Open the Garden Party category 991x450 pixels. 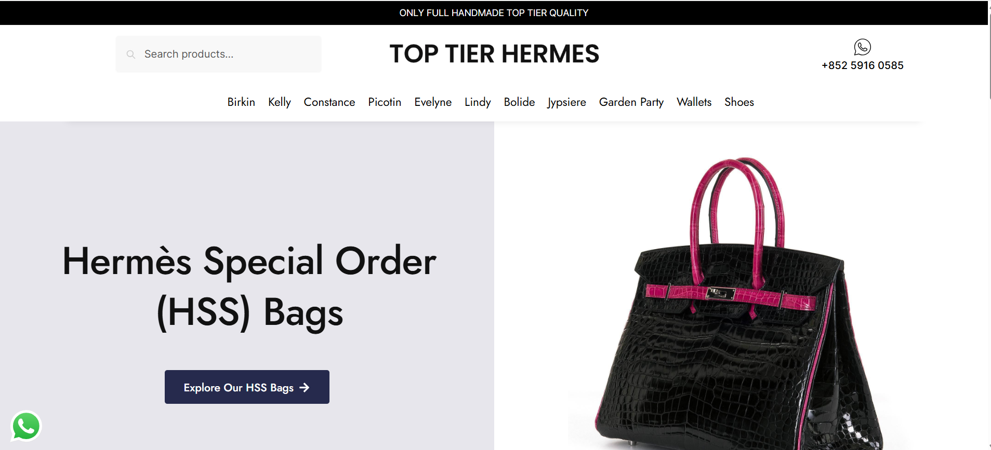(631, 102)
